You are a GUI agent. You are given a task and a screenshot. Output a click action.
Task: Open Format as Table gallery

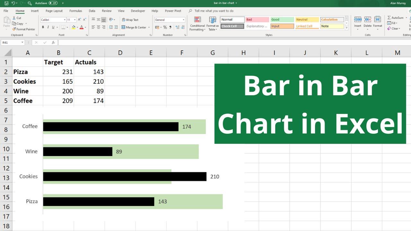coord(213,23)
